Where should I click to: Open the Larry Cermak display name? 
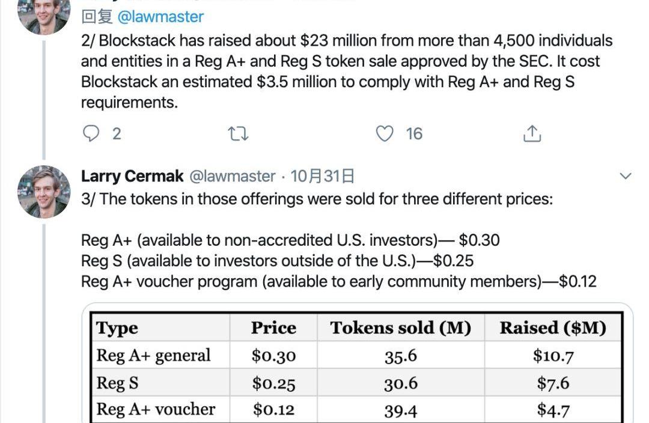[x=132, y=176]
